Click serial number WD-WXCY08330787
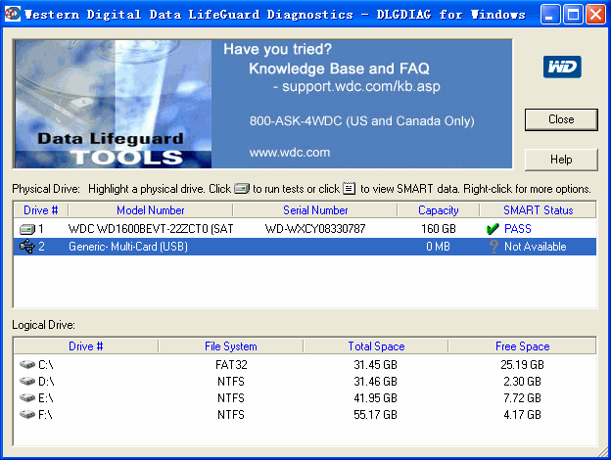This screenshot has width=611, height=460. (315, 229)
